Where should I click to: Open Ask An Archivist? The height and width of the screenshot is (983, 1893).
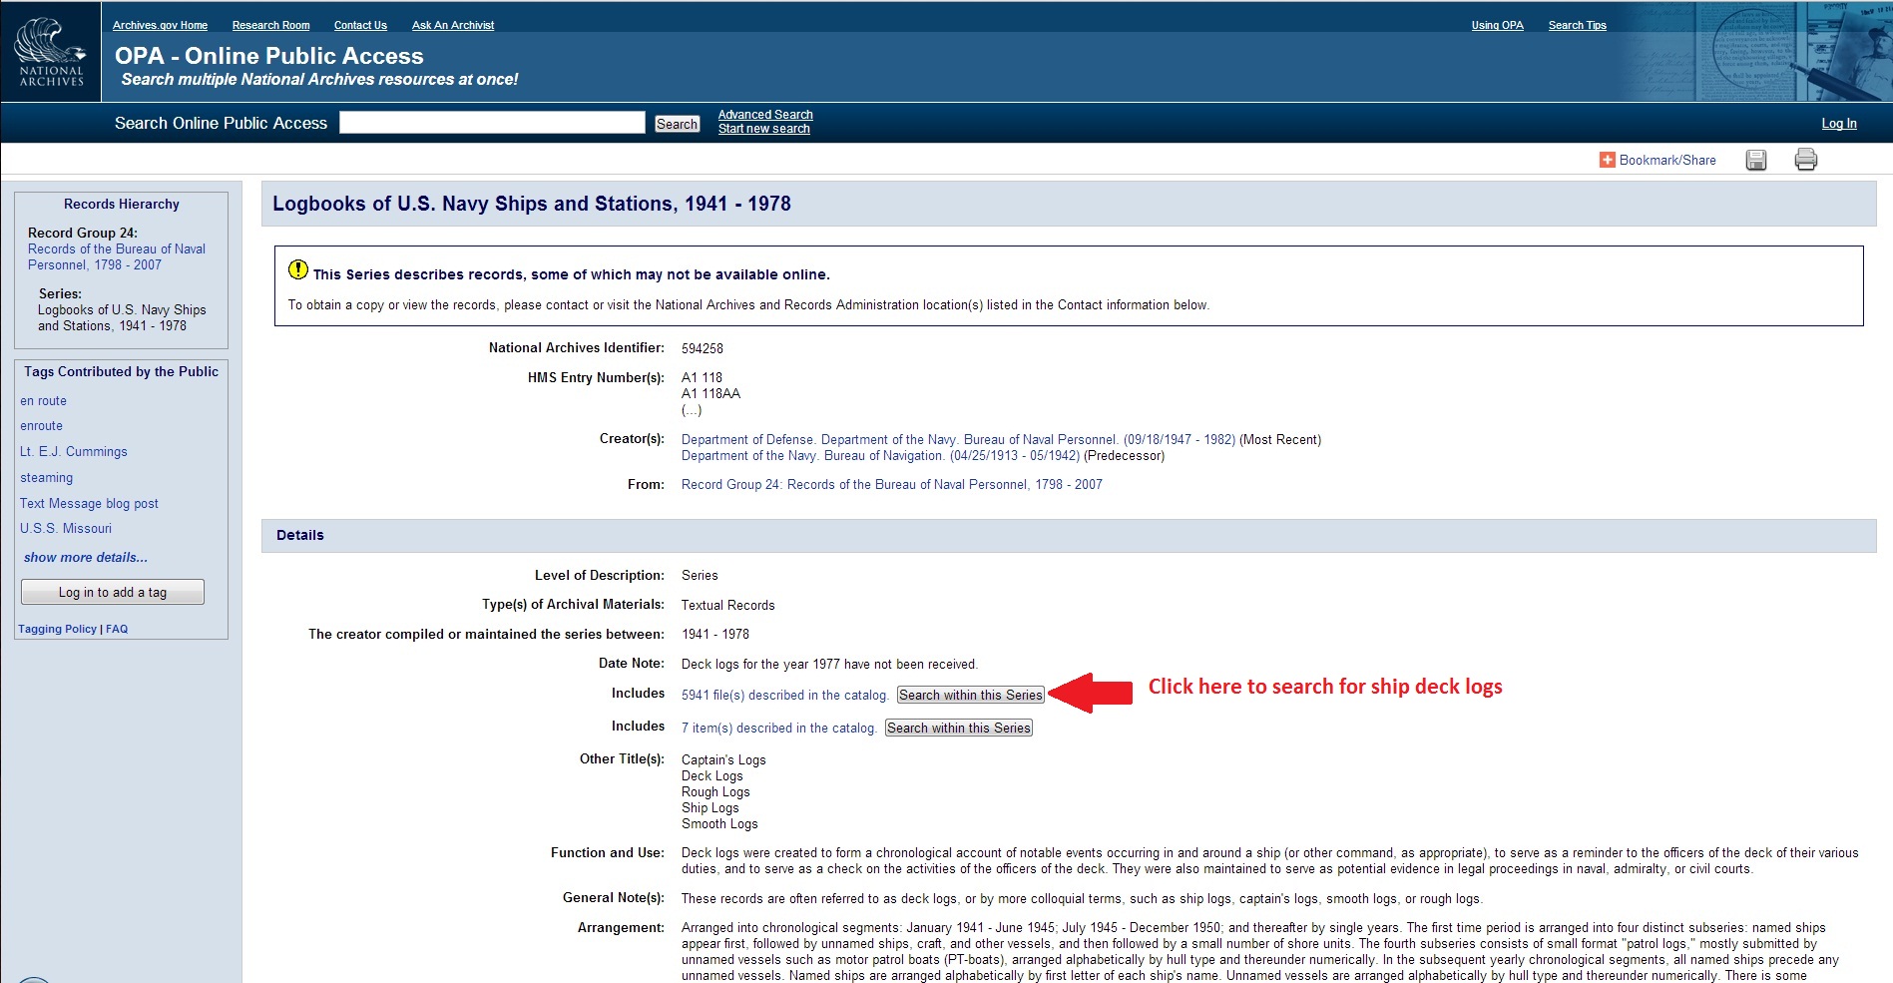coord(453,25)
